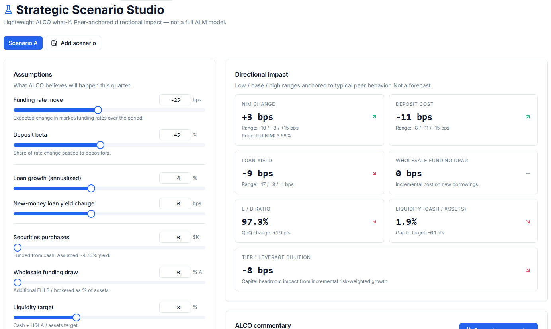Adjust the Loan growth slider handle
551x329 pixels.
[x=91, y=188]
